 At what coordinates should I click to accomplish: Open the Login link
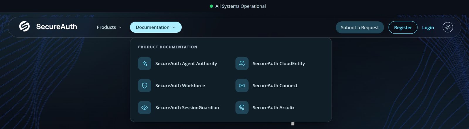[428, 27]
